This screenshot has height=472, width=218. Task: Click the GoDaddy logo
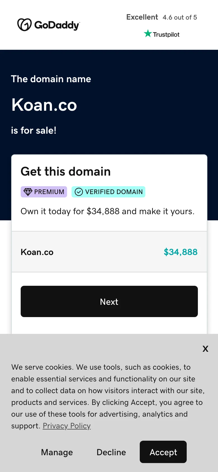48,25
